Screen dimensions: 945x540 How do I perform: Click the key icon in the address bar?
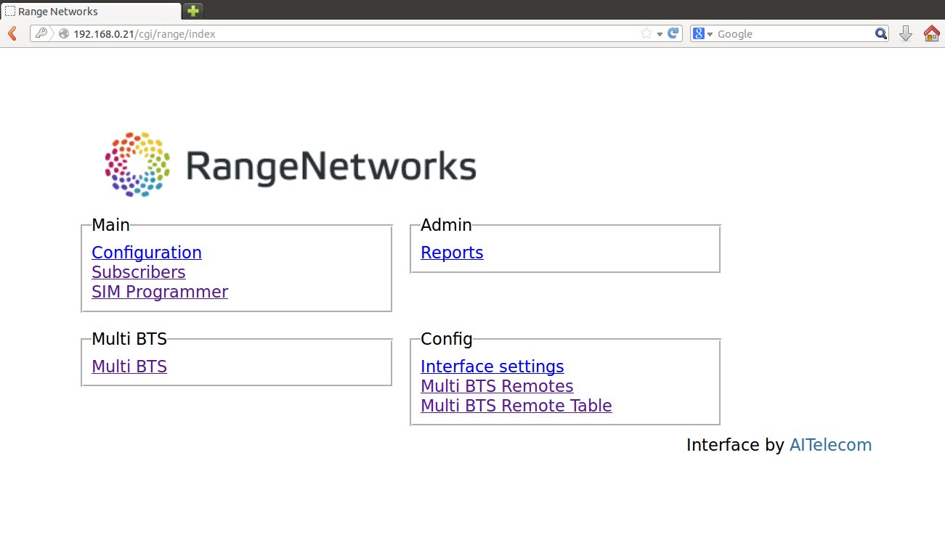pos(41,33)
